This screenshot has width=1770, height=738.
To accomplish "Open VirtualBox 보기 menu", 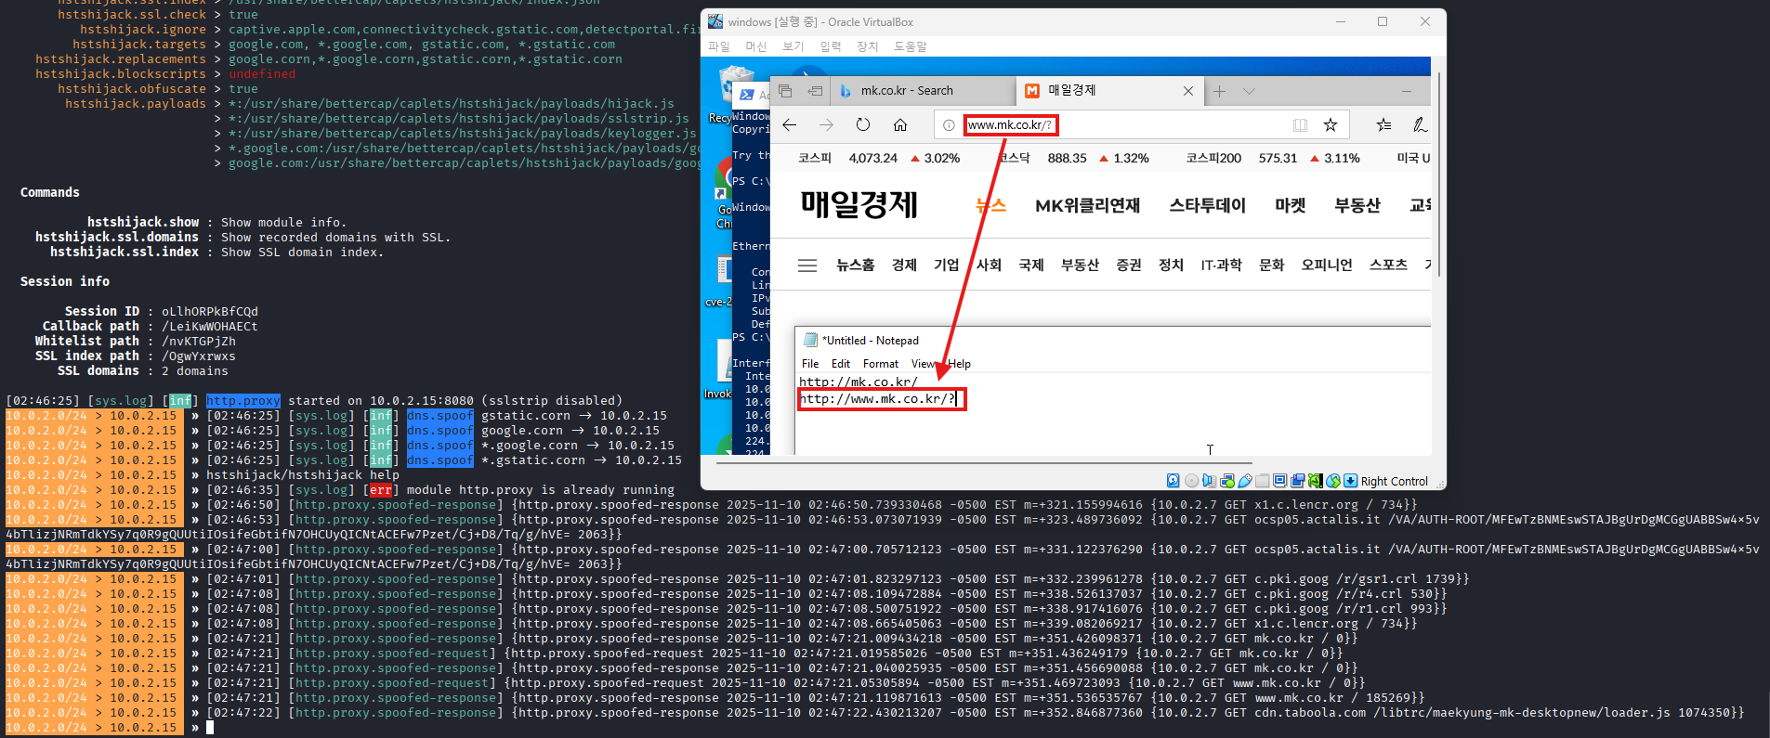I will [x=793, y=46].
